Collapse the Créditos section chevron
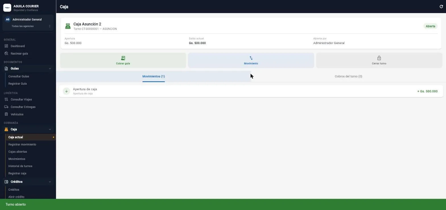This screenshot has height=210, width=446. tap(50, 182)
